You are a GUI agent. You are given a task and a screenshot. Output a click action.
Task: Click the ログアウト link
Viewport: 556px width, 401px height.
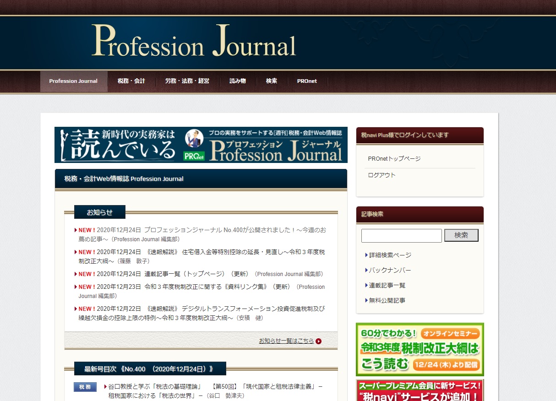382,175
